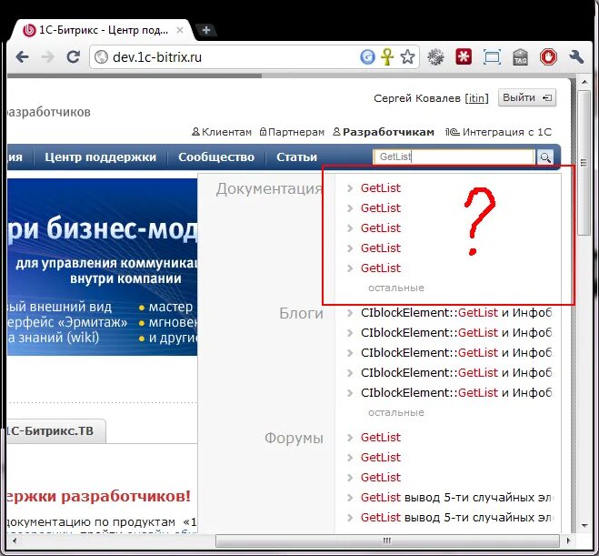Screen dimensions: 599x556
Task: Click the blue бизнес-модели banner
Action: point(102,267)
